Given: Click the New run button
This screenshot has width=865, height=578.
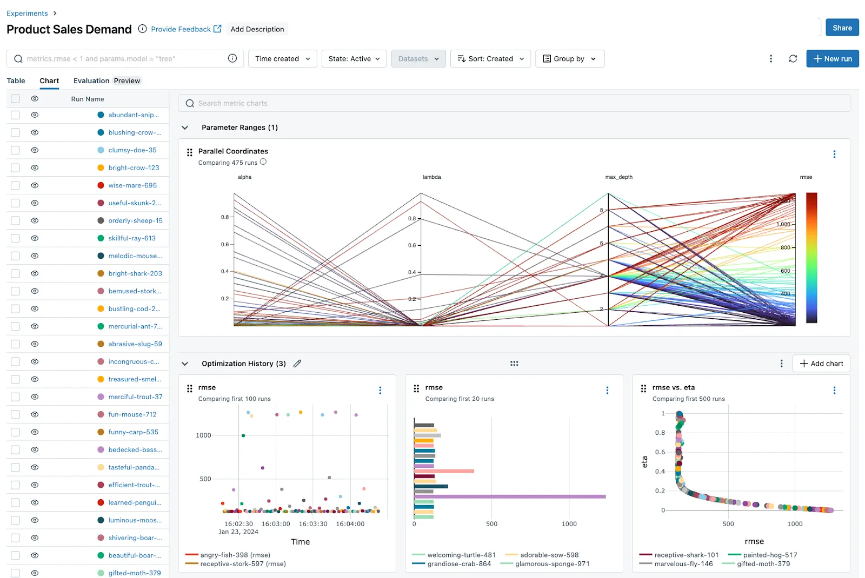Looking at the screenshot, I should coord(832,58).
